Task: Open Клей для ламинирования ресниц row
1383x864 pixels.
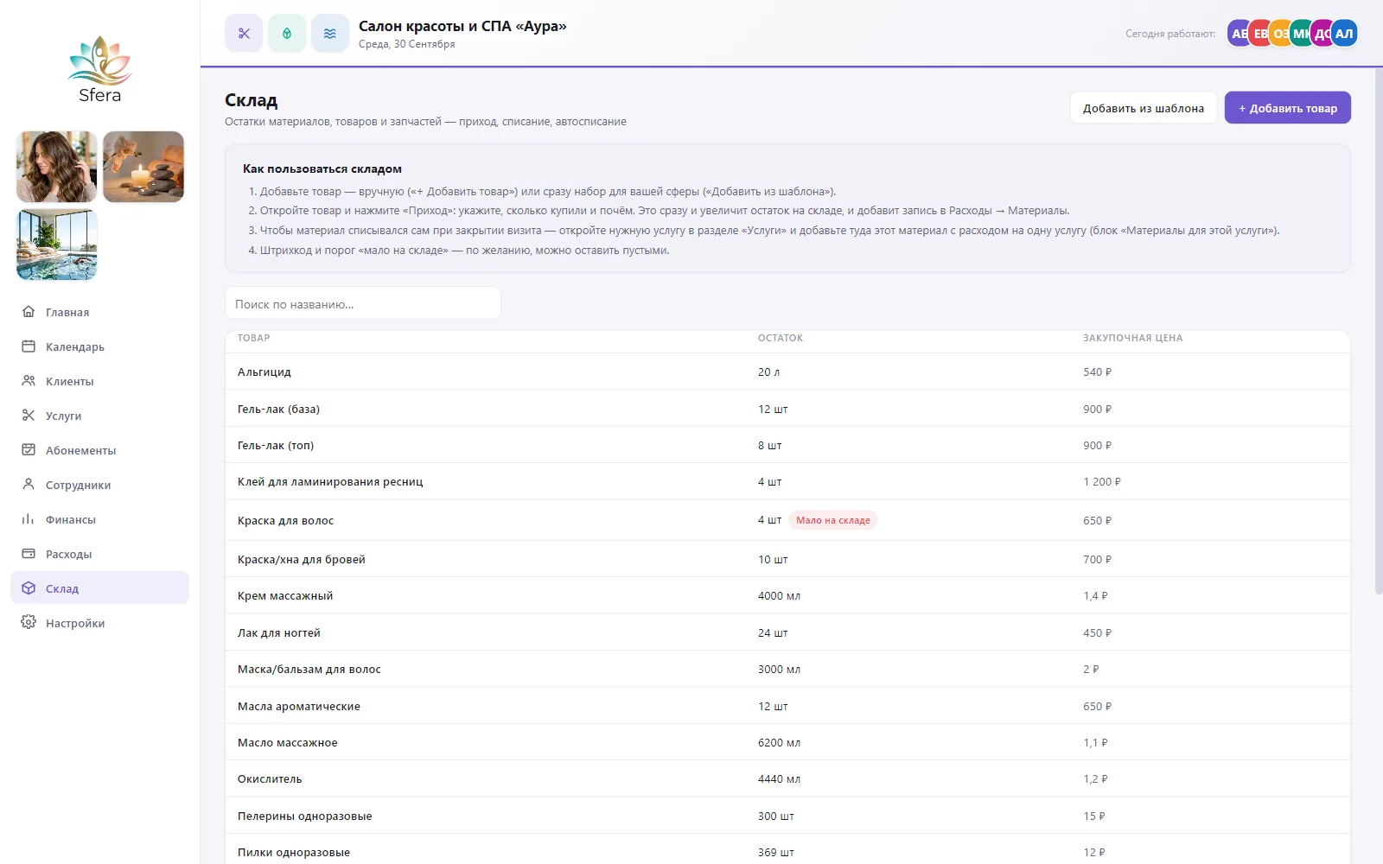Action: [787, 481]
